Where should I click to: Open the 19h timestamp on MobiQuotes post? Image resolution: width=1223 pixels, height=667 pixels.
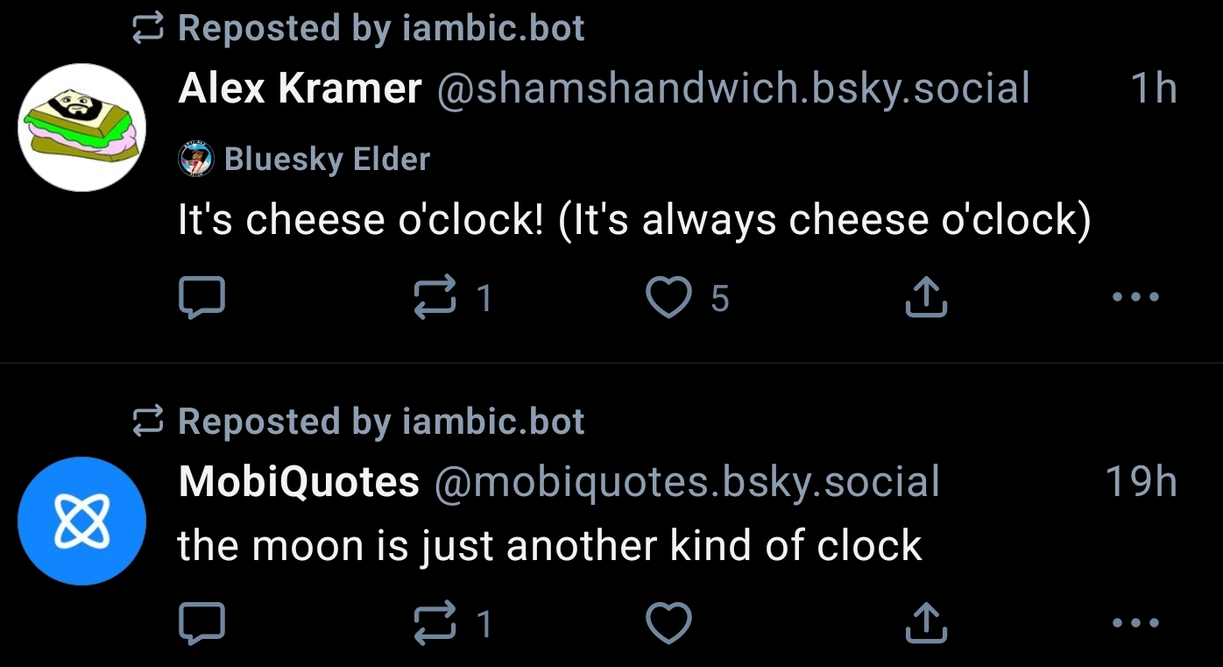point(1141,482)
